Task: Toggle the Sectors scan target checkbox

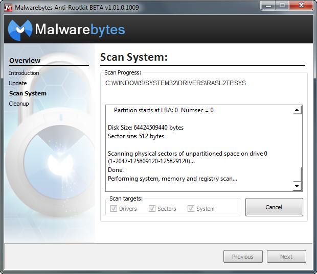Action: point(152,208)
